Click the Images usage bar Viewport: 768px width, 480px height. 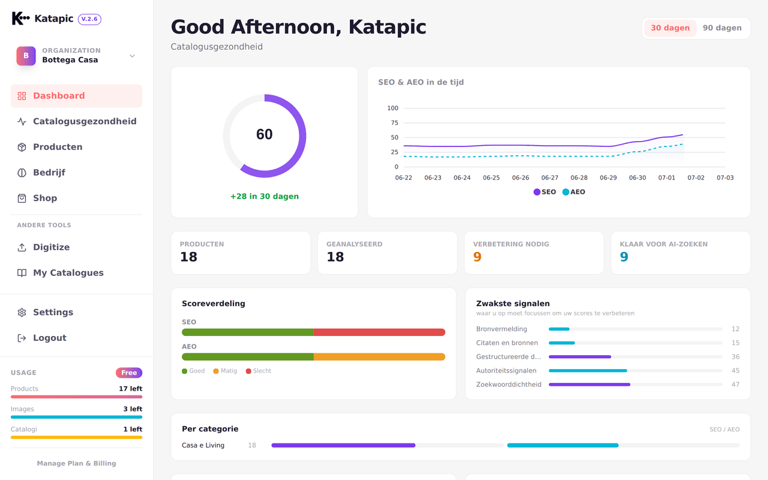pos(76,417)
